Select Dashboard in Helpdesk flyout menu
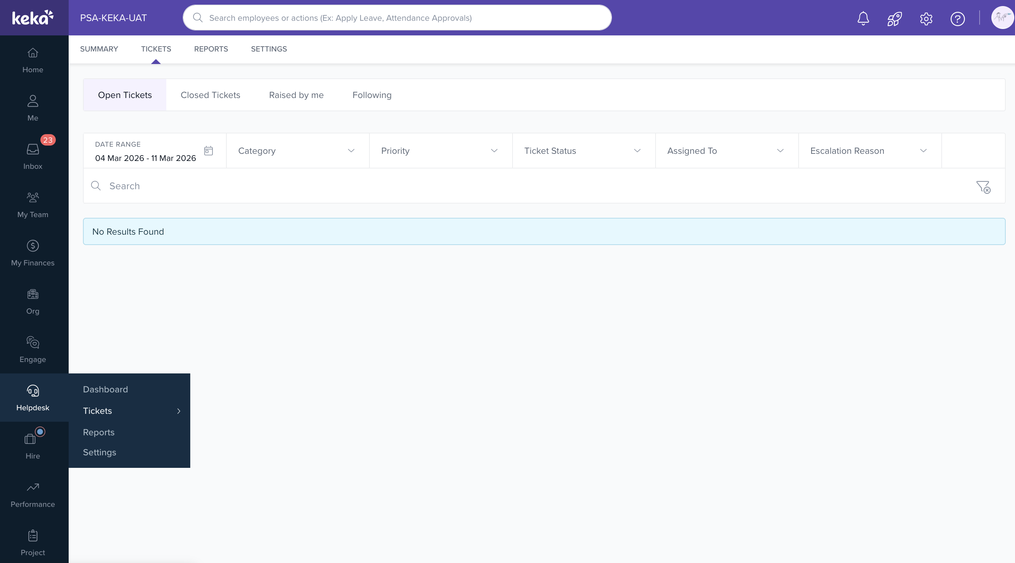 pyautogui.click(x=105, y=389)
